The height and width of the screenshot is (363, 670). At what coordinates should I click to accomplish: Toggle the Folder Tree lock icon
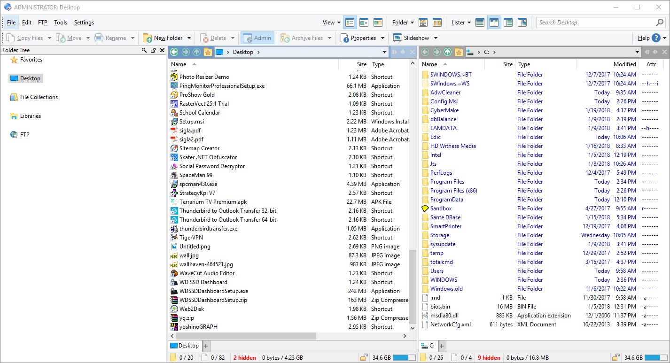click(153, 50)
